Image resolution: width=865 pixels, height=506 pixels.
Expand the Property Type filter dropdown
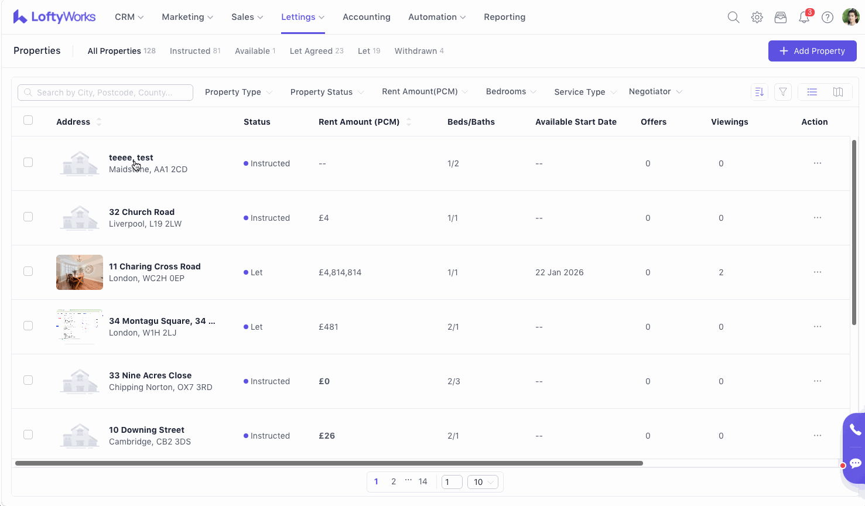click(x=238, y=92)
